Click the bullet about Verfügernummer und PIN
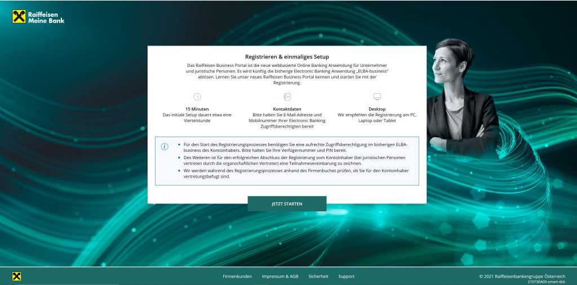The image size is (577, 285). [x=295, y=148]
